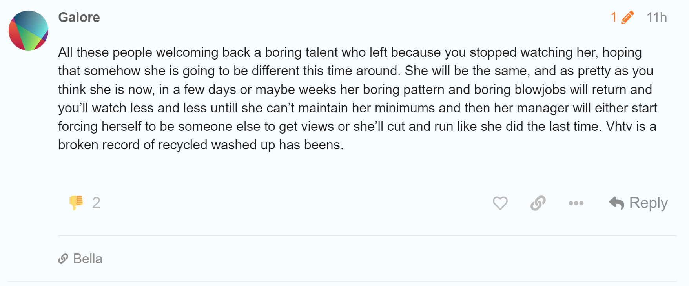Copy post link via chain icon
689x286 pixels.
538,203
